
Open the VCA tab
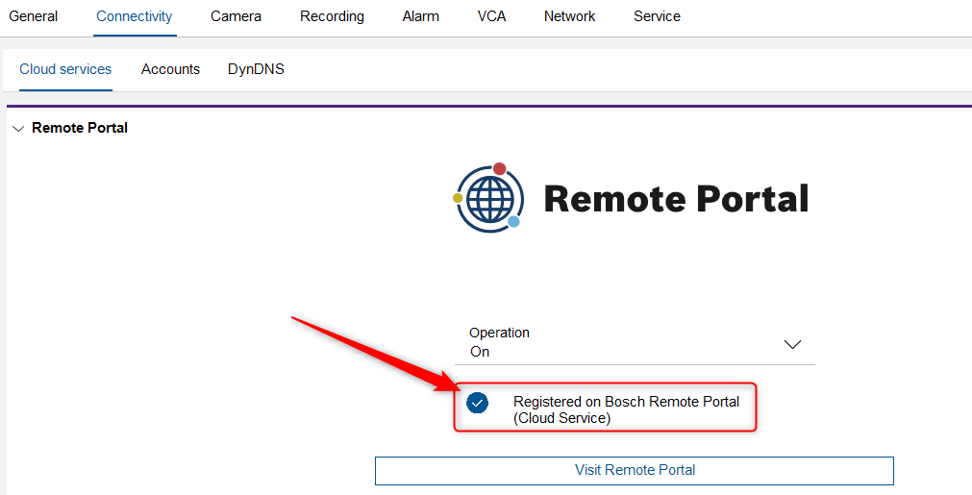pyautogui.click(x=491, y=16)
